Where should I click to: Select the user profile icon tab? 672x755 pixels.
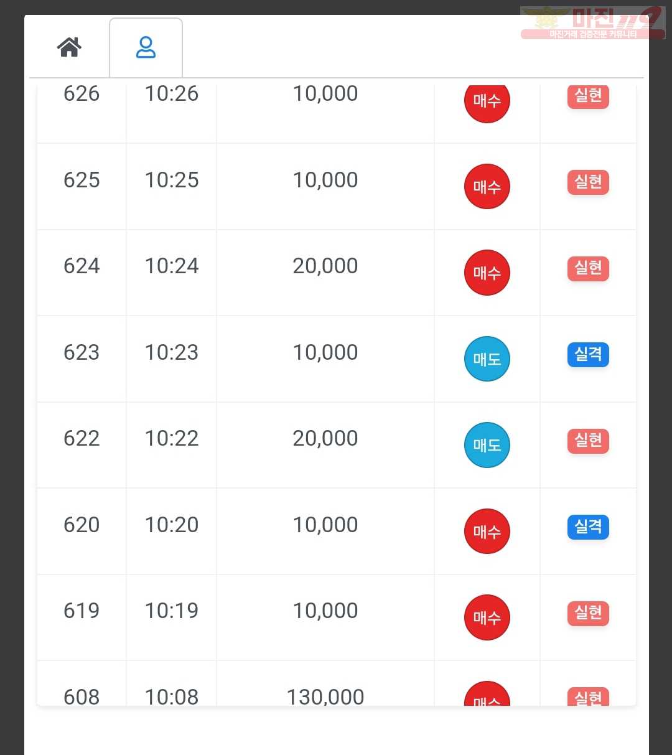pyautogui.click(x=146, y=47)
